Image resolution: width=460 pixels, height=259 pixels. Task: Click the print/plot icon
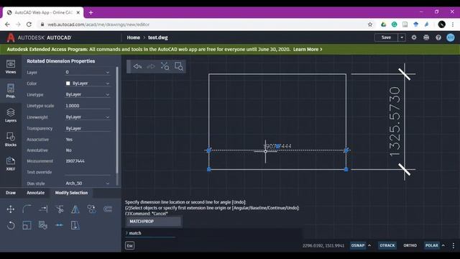[x=426, y=37]
